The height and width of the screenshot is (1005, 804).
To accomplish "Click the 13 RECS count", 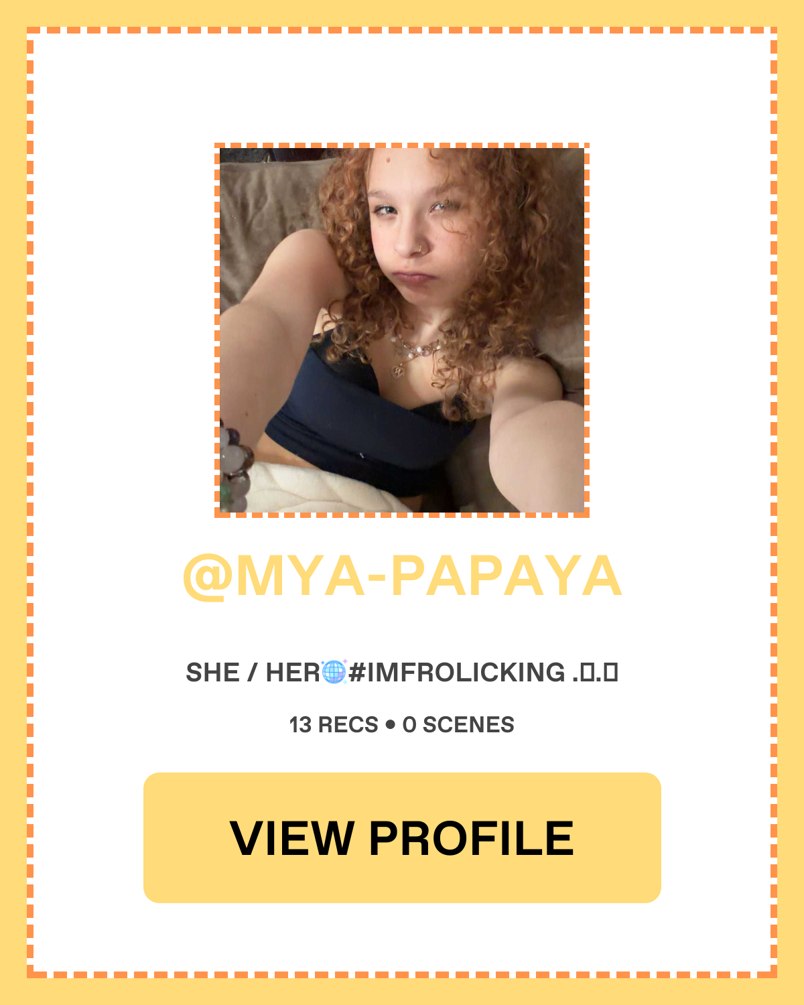I will click(334, 724).
